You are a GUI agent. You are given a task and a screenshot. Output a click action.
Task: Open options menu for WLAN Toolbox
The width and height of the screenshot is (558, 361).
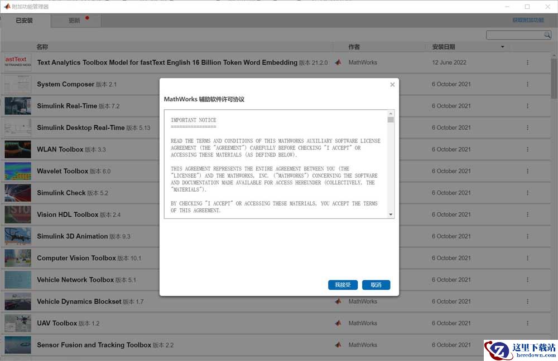pos(527,149)
